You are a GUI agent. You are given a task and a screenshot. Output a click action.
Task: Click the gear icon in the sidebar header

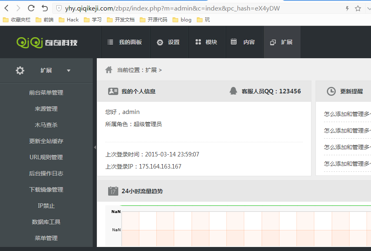(x=20, y=70)
